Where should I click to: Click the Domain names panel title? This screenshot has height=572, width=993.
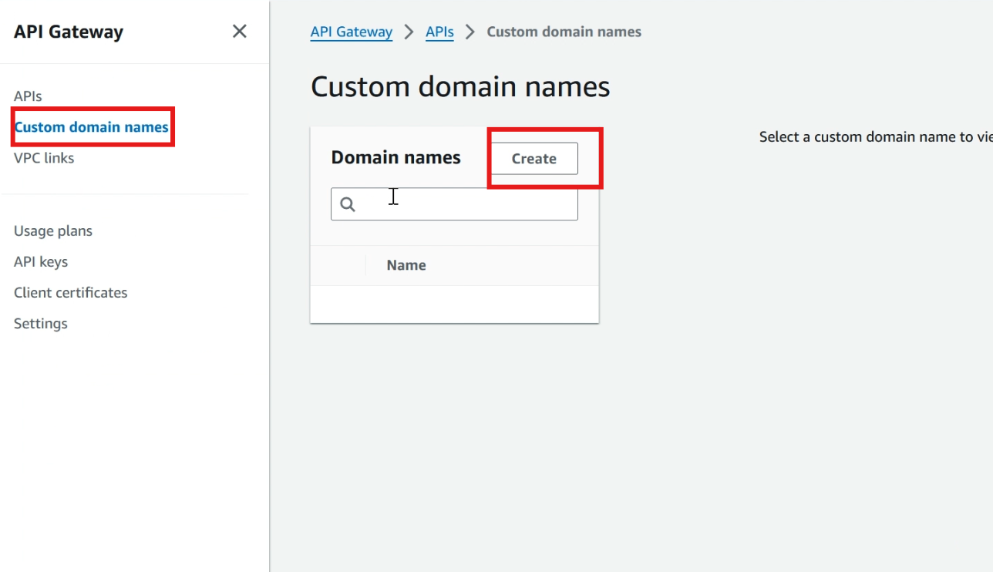point(396,157)
